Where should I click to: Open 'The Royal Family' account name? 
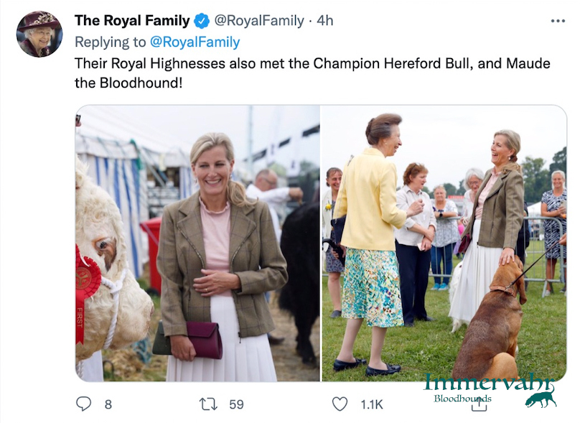point(132,21)
